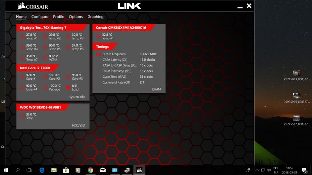This screenshot has width=312, height=175.
Task: Click the VCPU 0.72 V voltage icon
Action: coord(45,58)
